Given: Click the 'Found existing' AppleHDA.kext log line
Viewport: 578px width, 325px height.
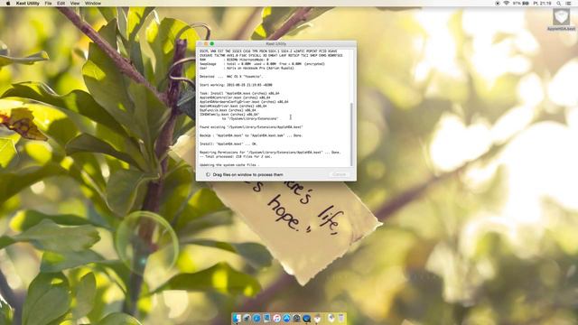Looking at the screenshot, I should (251, 127).
